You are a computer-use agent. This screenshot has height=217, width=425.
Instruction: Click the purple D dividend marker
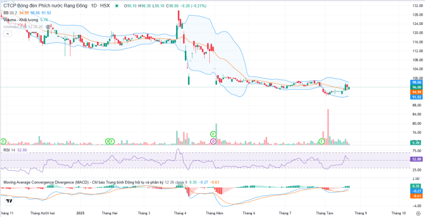(214, 141)
